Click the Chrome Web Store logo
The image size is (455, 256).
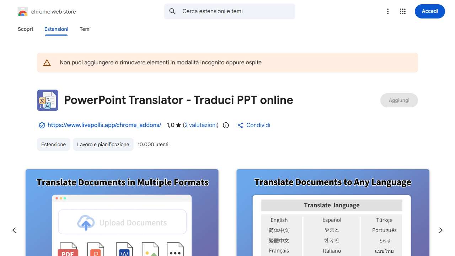coord(22,11)
